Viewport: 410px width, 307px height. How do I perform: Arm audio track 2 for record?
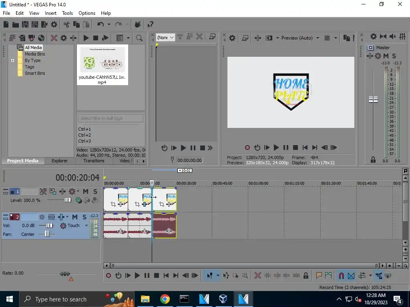click(x=42, y=217)
